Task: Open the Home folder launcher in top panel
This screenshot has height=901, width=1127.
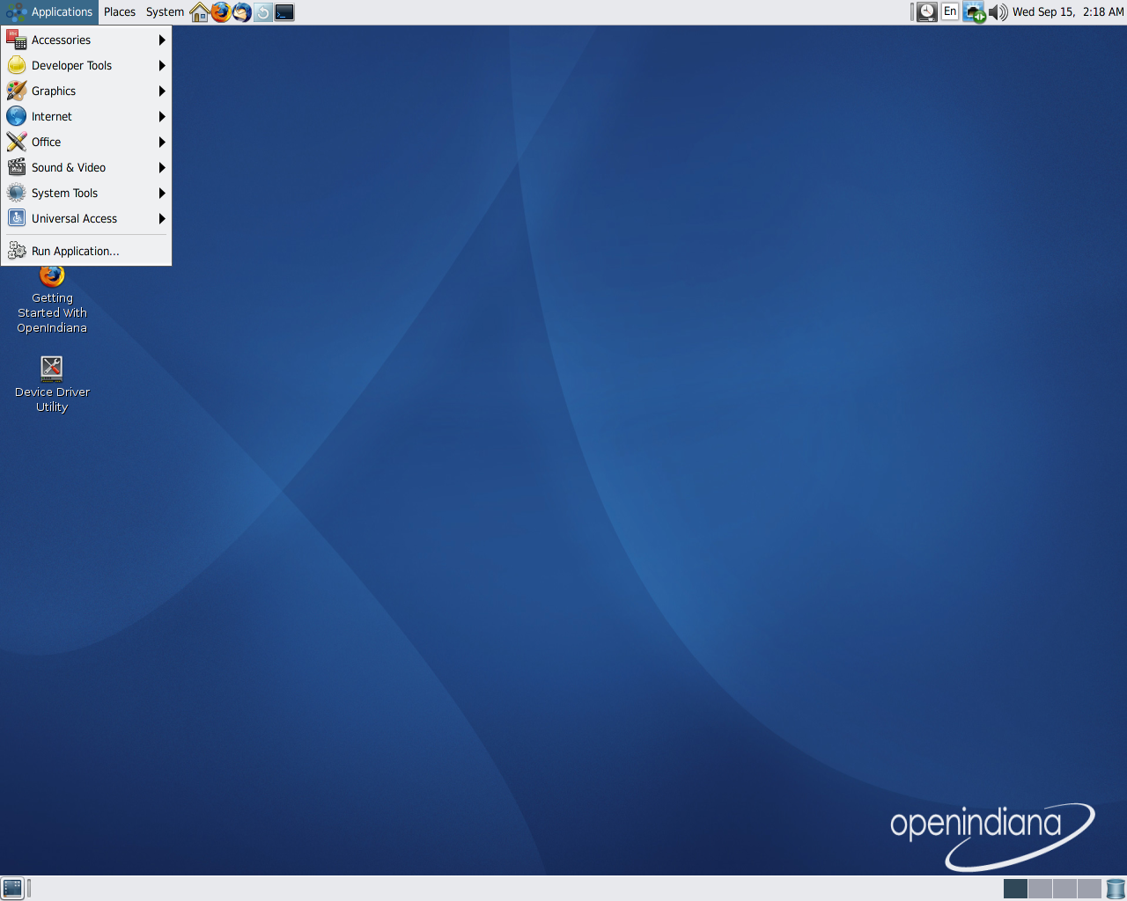Action: [x=200, y=12]
